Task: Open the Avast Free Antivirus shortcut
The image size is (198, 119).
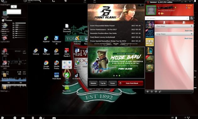Action: click(77, 40)
